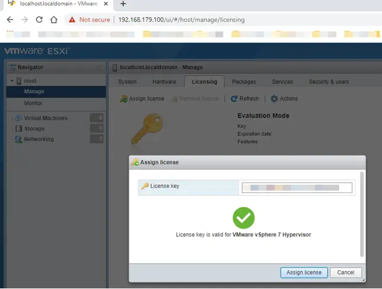Go to the browser Home icon

tap(54, 19)
